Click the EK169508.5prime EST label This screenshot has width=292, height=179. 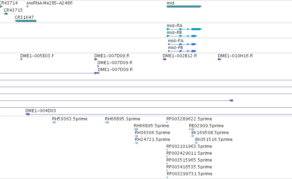pos(210,133)
